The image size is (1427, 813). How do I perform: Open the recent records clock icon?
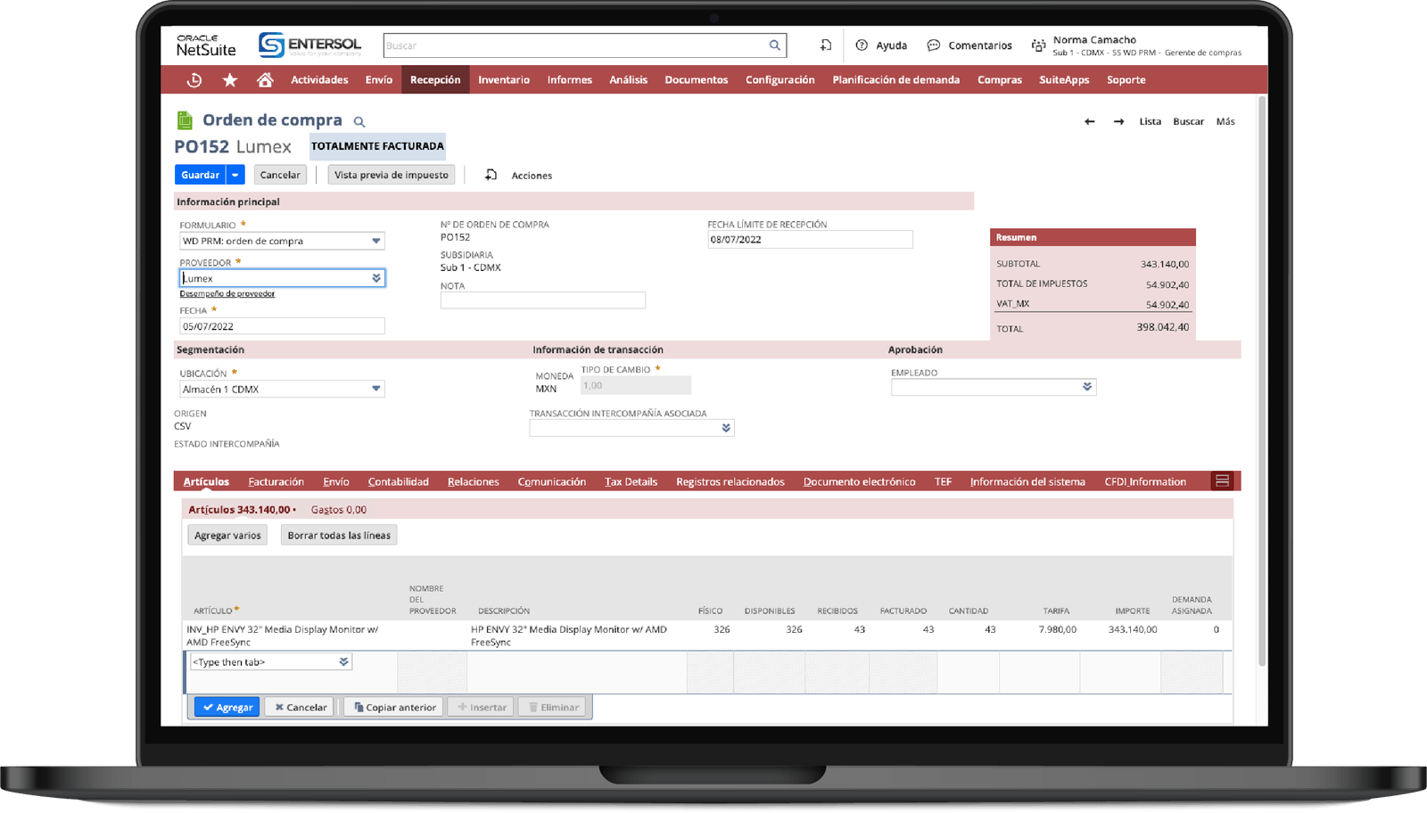click(194, 80)
